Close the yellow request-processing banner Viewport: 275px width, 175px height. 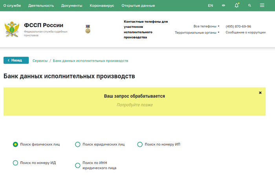click(260, 93)
